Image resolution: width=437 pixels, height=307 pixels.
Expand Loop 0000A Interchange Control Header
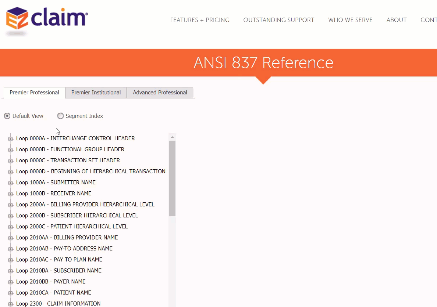pos(11,138)
